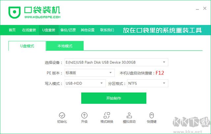Open the 在线重装 menu item

(x=29, y=30)
